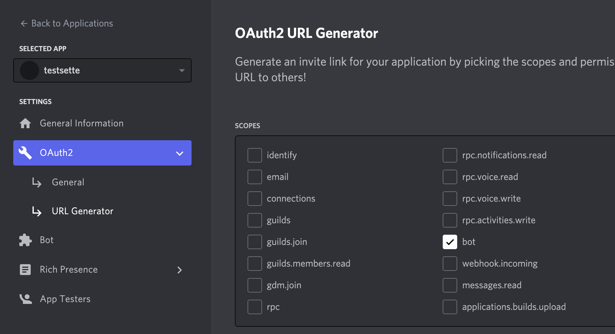
Task: Enable the identify scope checkbox
Action: (x=254, y=155)
